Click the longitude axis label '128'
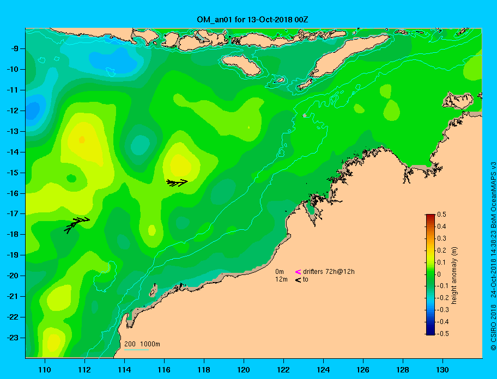 [403, 370]
